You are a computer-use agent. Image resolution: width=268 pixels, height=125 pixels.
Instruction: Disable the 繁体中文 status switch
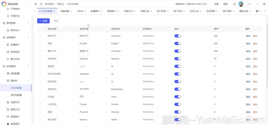177,51
